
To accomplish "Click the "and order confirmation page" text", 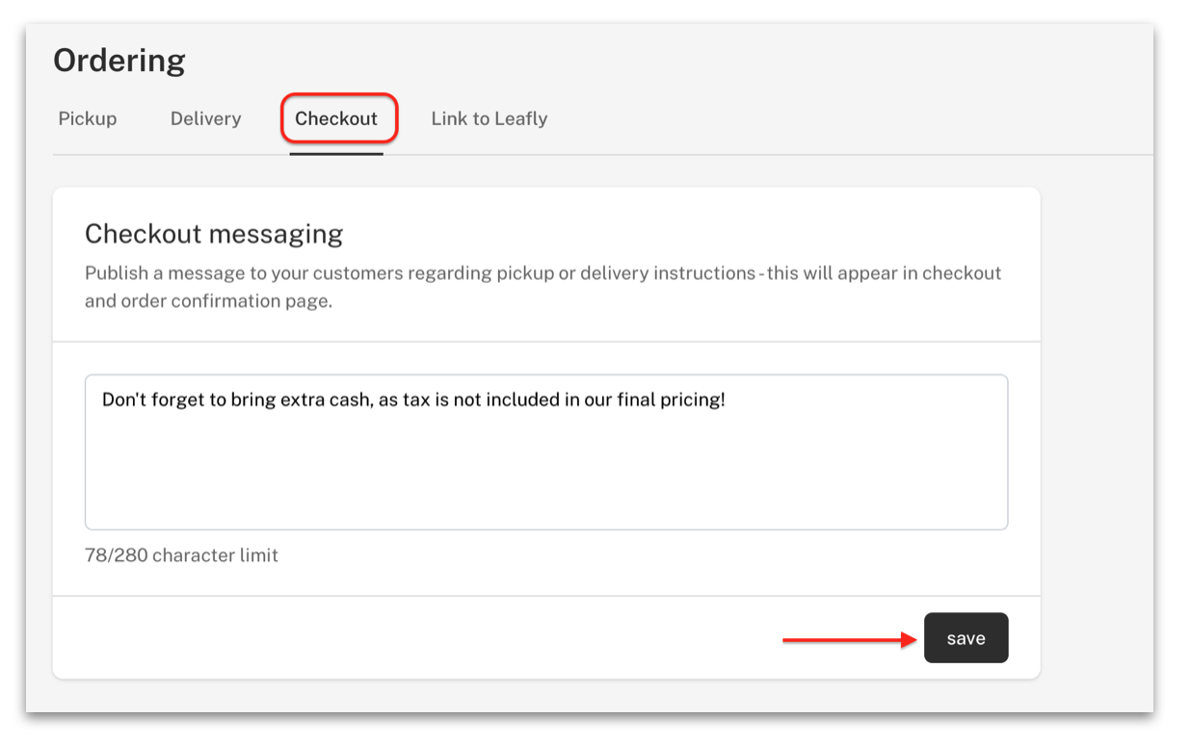I will point(208,300).
